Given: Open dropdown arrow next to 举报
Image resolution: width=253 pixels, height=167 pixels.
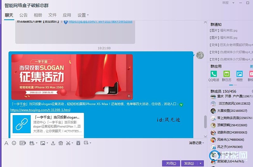Looking at the screenshot, I should coord(233,3).
